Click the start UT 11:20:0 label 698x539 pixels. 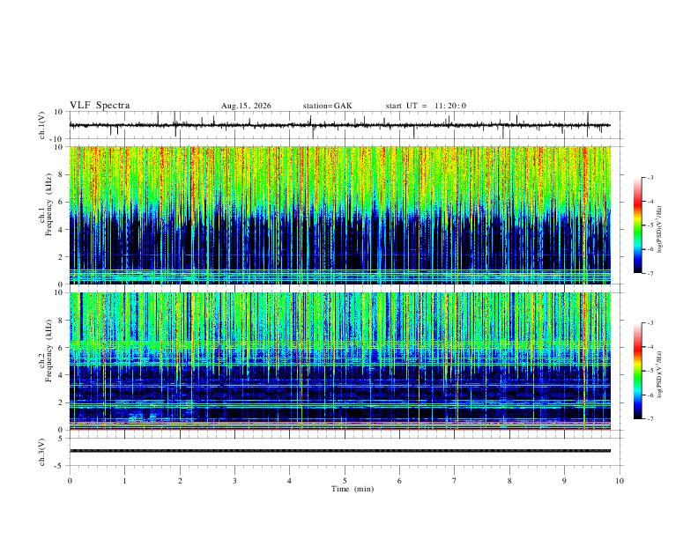pos(426,106)
